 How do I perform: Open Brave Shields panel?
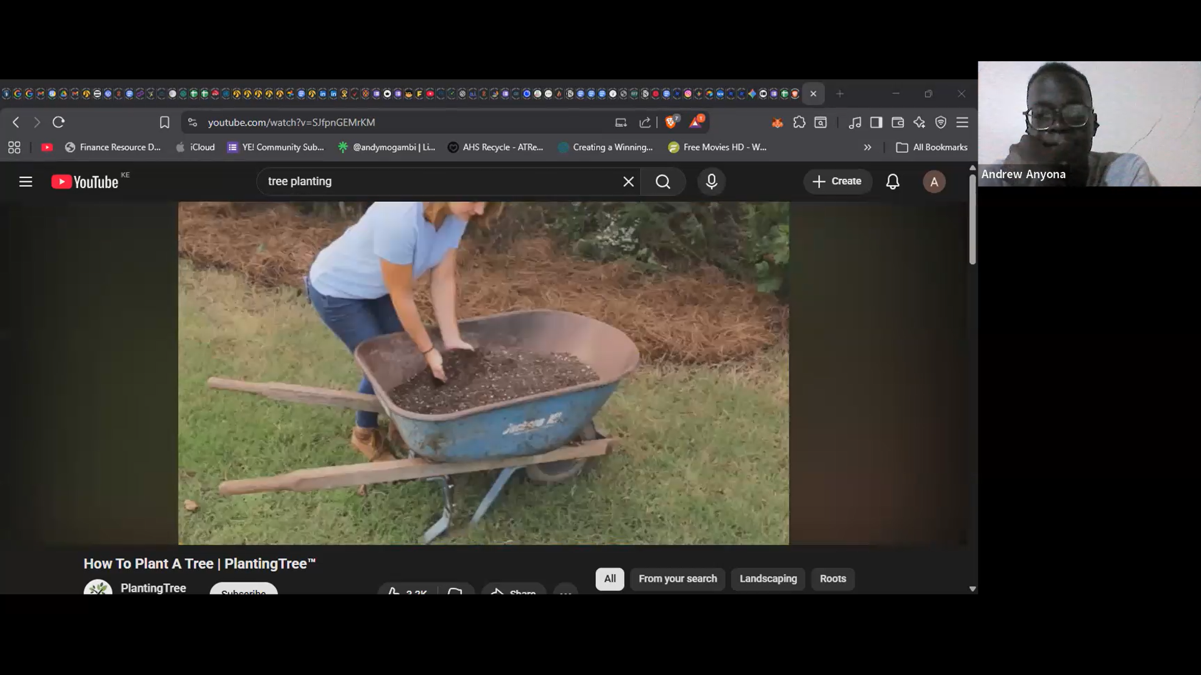tap(671, 122)
